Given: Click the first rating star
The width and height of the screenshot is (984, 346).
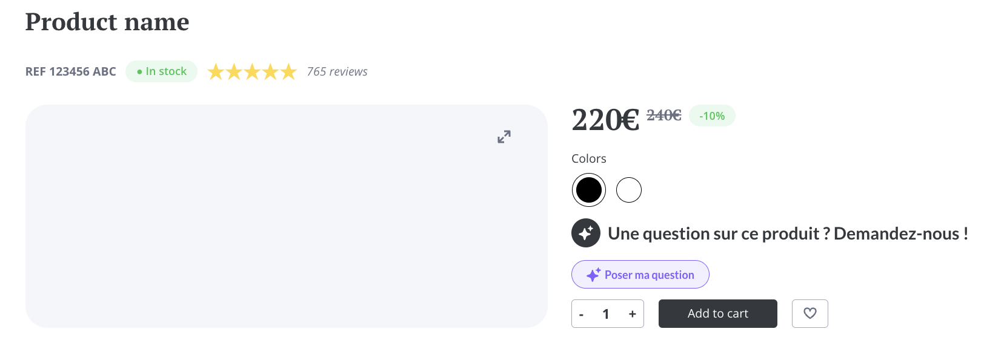Looking at the screenshot, I should coord(216,72).
